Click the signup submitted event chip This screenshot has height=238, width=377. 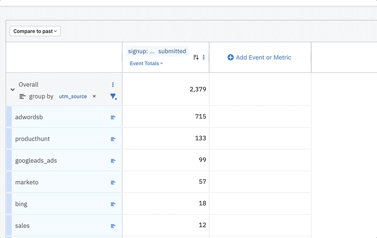tap(157, 51)
